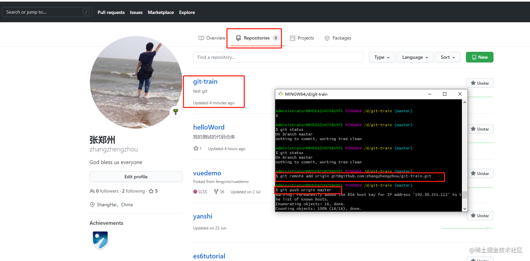Click the Projects tab board icon

tap(293, 38)
